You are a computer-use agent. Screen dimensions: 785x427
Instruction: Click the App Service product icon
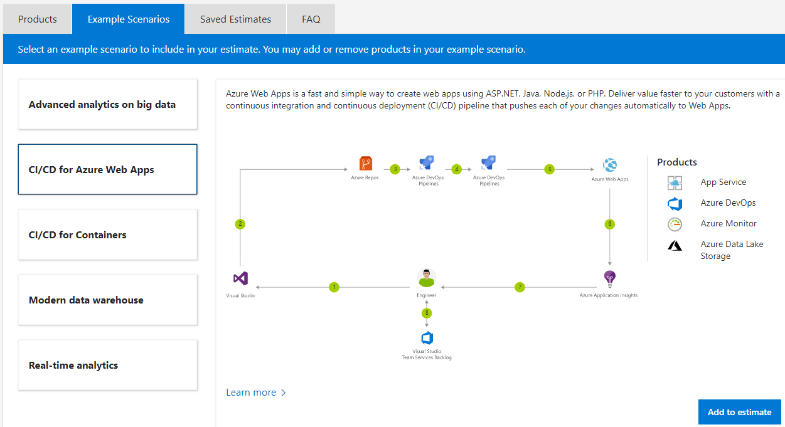(675, 182)
